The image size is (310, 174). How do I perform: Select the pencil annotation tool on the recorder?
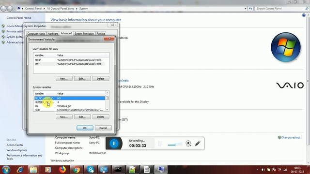(x=198, y=143)
